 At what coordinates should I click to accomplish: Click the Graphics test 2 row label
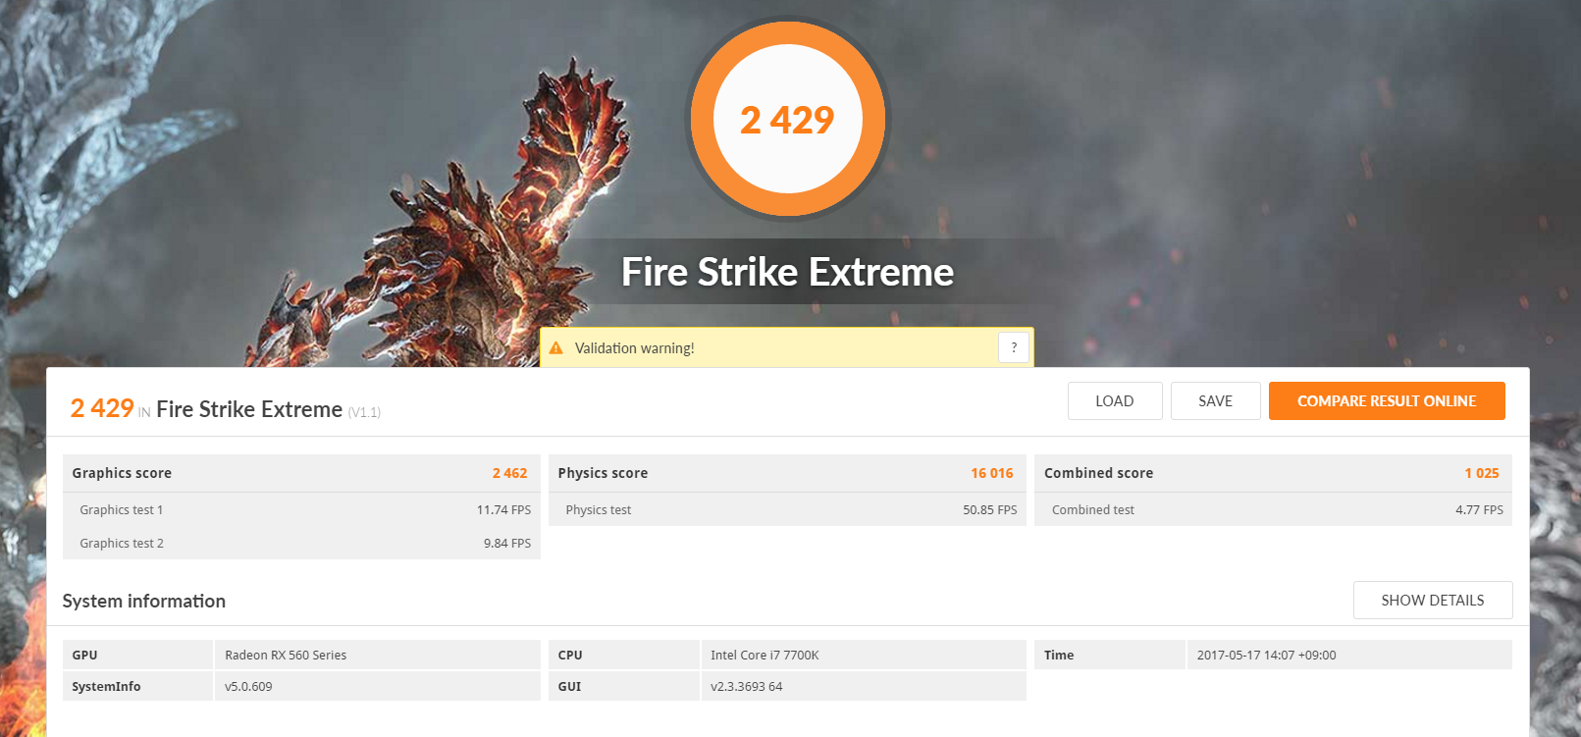122,543
